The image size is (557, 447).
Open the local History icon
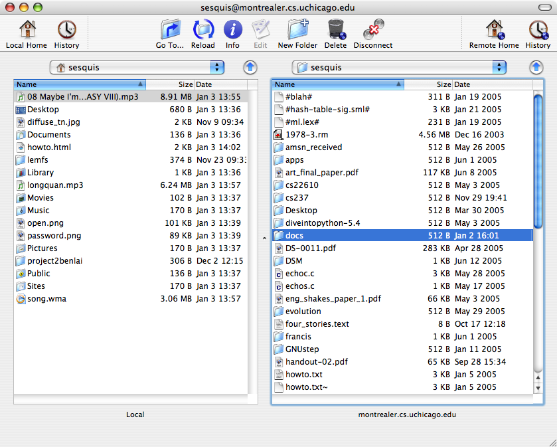66,31
